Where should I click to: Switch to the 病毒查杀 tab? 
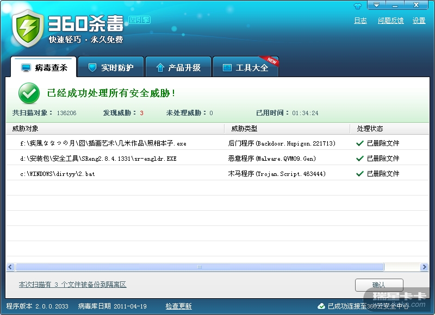(x=43, y=67)
